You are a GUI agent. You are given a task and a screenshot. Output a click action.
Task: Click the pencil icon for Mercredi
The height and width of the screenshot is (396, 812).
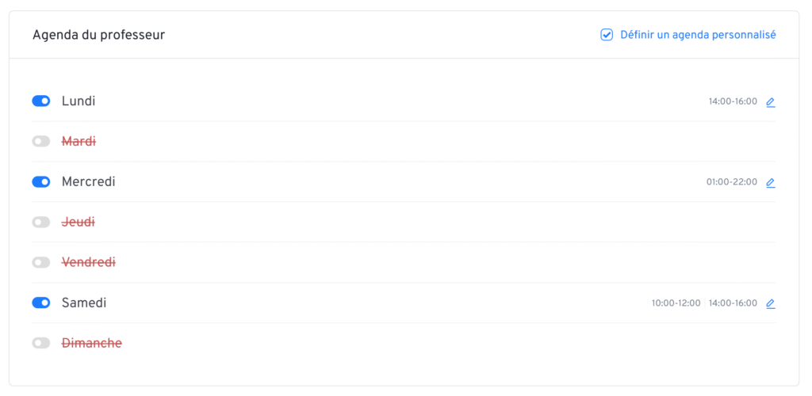coord(770,183)
